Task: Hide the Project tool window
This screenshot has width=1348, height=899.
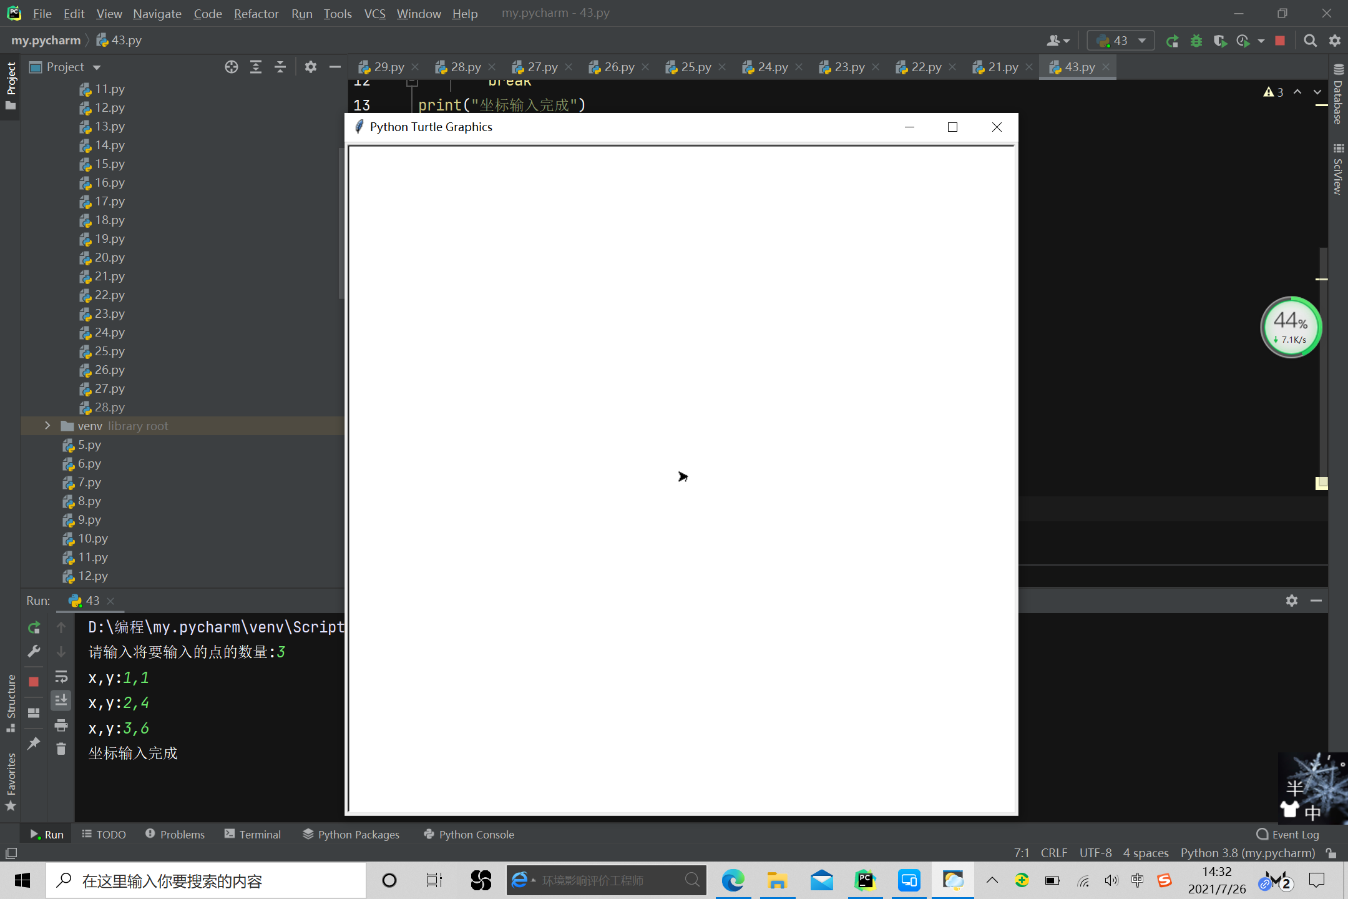Action: pos(335,67)
